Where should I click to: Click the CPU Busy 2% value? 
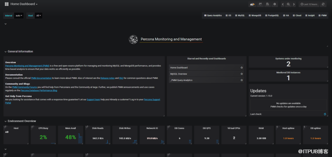click(x=43, y=138)
